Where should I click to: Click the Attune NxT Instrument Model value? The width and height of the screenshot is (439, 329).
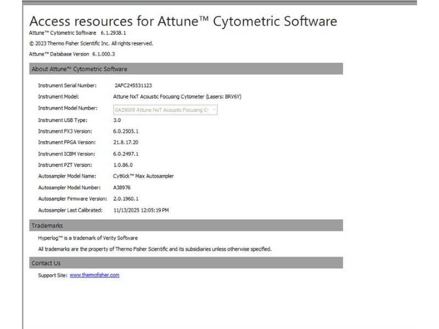click(x=178, y=97)
